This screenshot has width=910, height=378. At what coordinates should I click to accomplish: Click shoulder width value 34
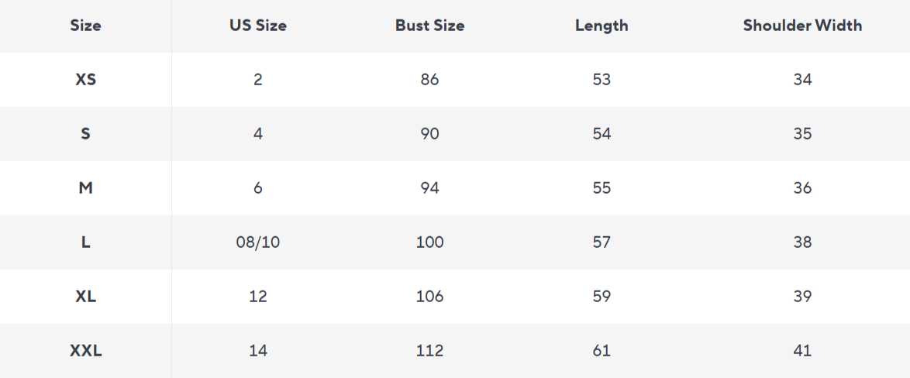coord(802,80)
